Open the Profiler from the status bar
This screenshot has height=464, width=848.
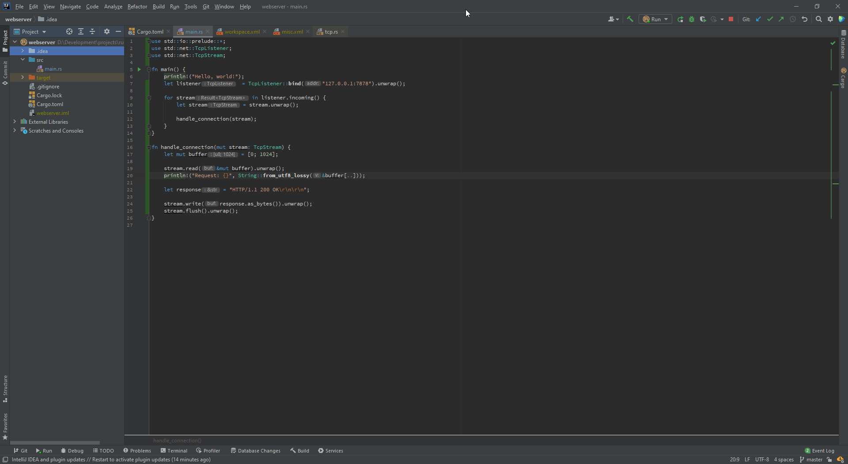click(208, 450)
